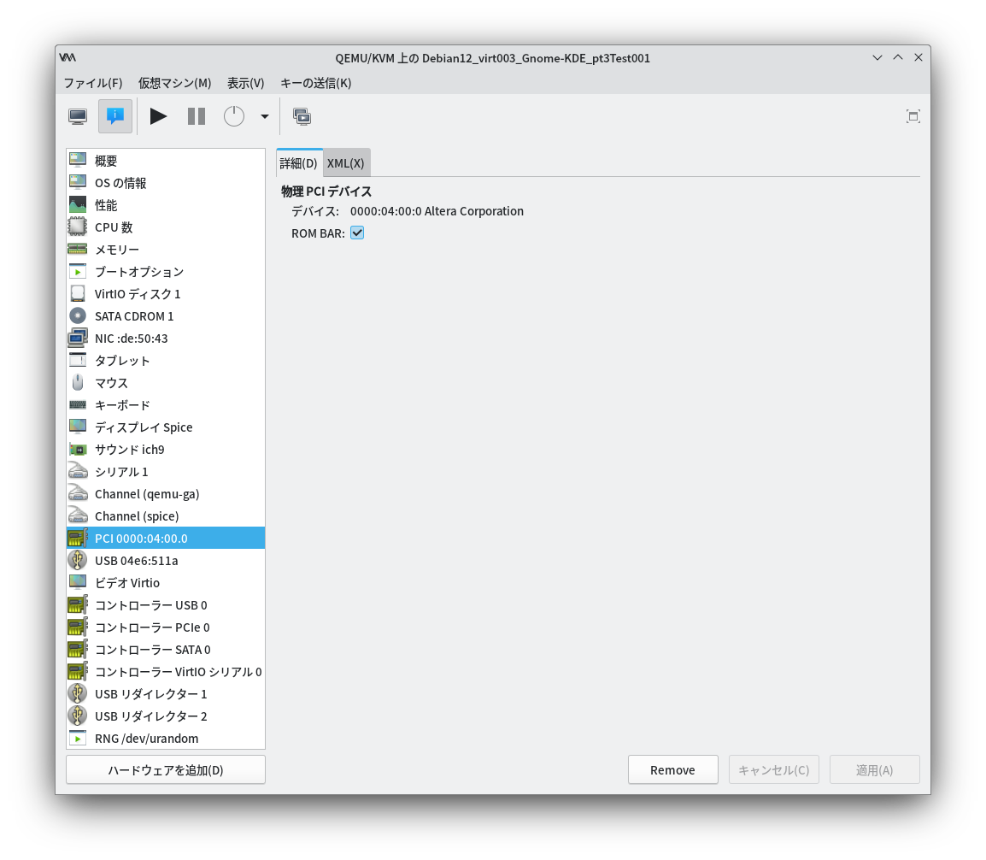Select the ビデオ Virtio video icon
The width and height of the screenshot is (986, 860).
tap(78, 582)
